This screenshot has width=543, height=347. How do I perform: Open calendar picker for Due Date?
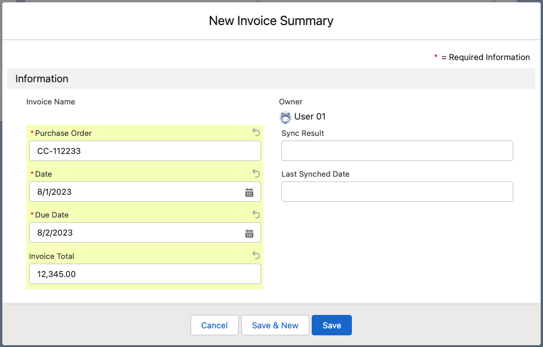(249, 233)
